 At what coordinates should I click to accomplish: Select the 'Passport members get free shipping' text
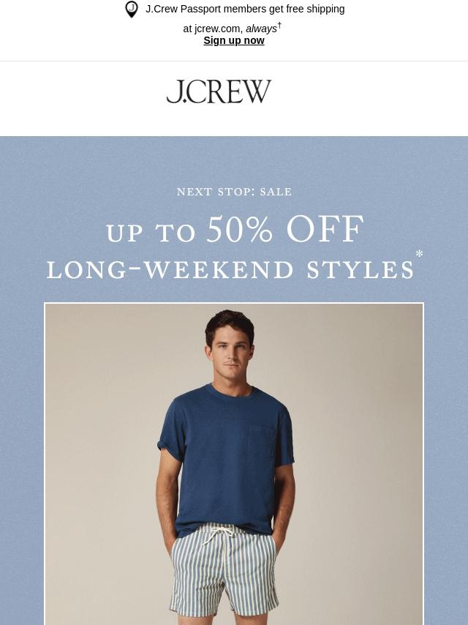[x=263, y=9]
